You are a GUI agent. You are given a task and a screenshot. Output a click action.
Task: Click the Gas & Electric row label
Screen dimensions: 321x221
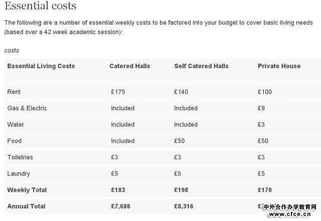click(27, 108)
